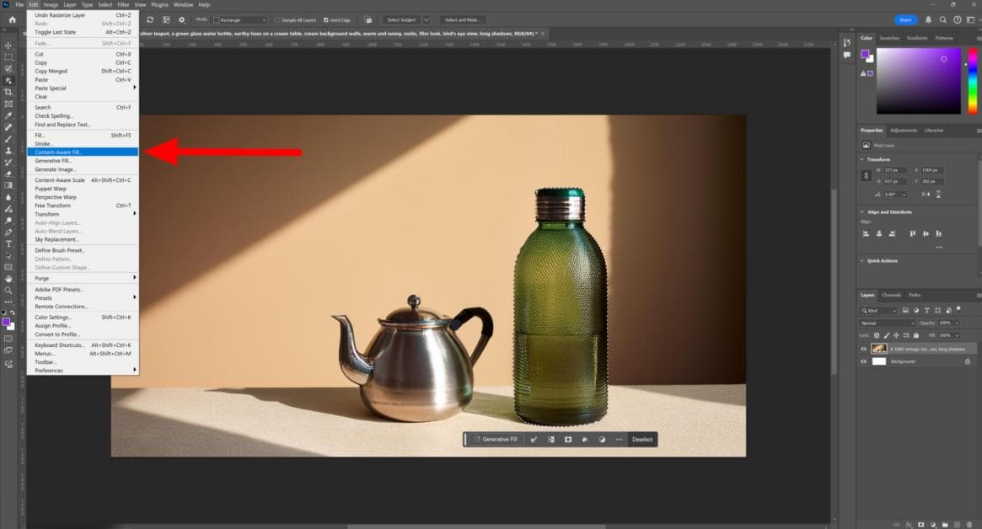Choose Free Transform in Edit menu
The height and width of the screenshot is (529, 982).
(x=82, y=206)
